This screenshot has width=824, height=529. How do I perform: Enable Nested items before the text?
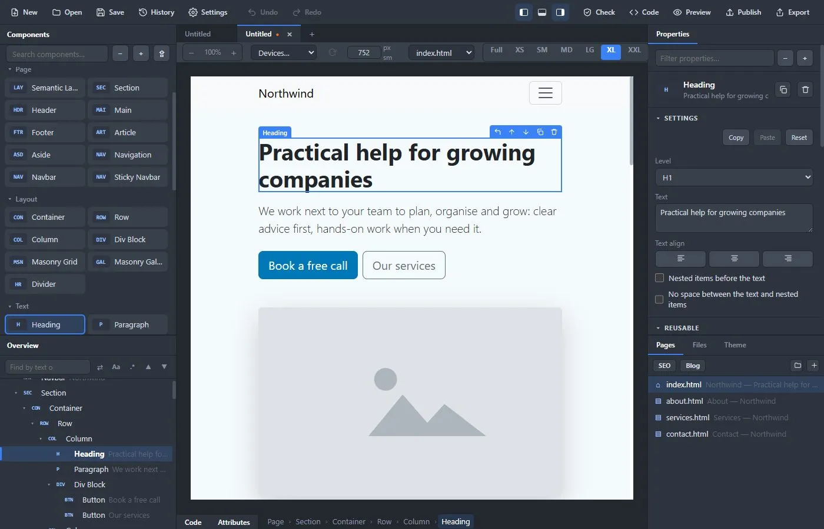pyautogui.click(x=659, y=278)
